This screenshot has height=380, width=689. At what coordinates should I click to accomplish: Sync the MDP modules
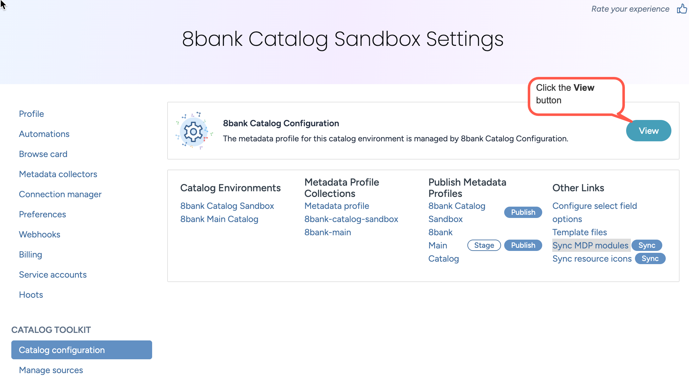click(647, 245)
